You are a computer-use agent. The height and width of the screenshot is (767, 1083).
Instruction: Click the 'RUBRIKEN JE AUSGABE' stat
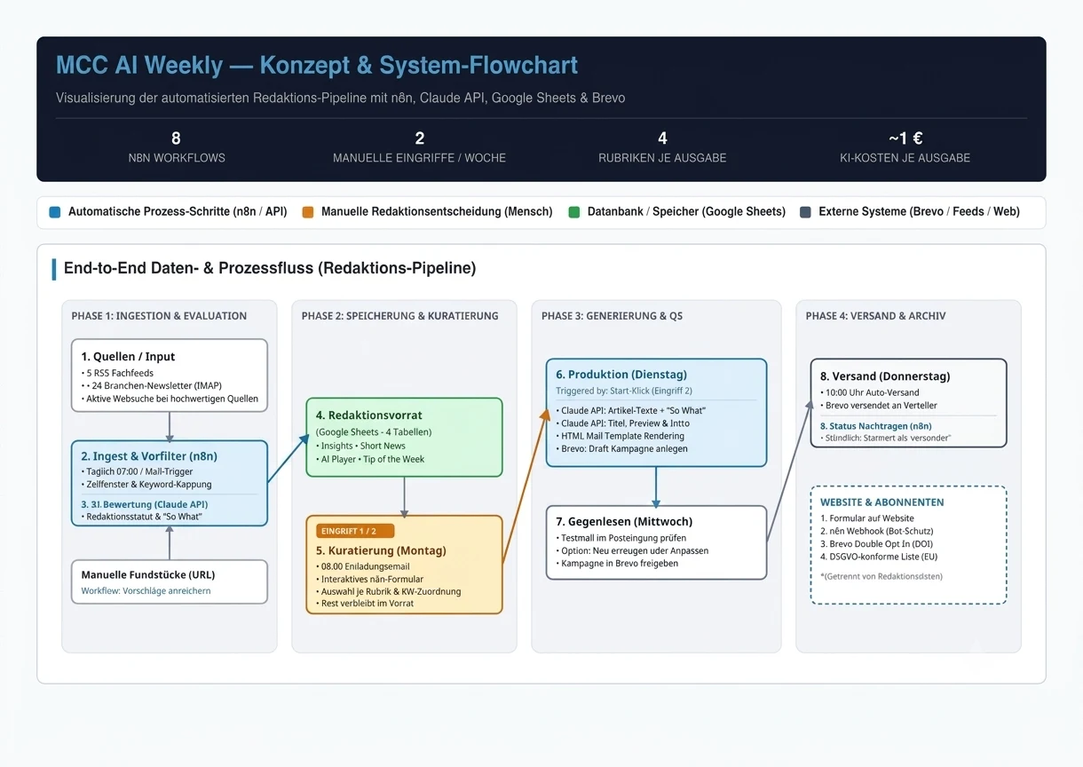click(x=662, y=147)
